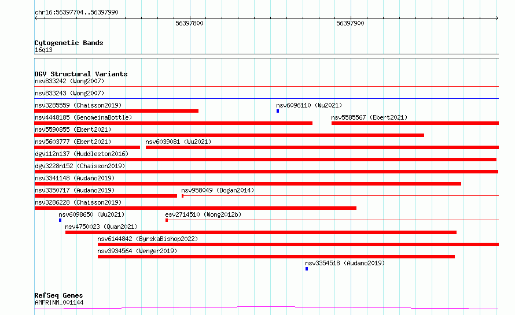This screenshot has height=315, width=515.
Task: Click the right arrow on the ruler
Action: 497,18
